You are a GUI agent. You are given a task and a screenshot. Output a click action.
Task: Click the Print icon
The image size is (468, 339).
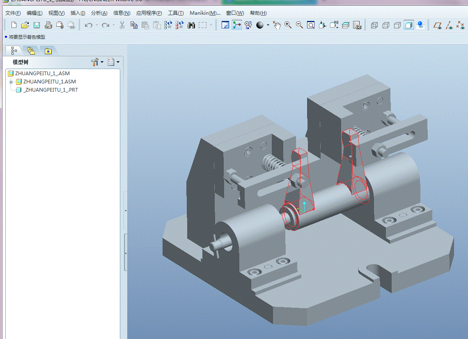pos(48,25)
